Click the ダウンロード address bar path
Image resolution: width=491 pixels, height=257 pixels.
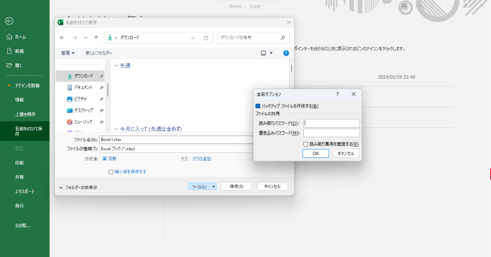(x=130, y=37)
